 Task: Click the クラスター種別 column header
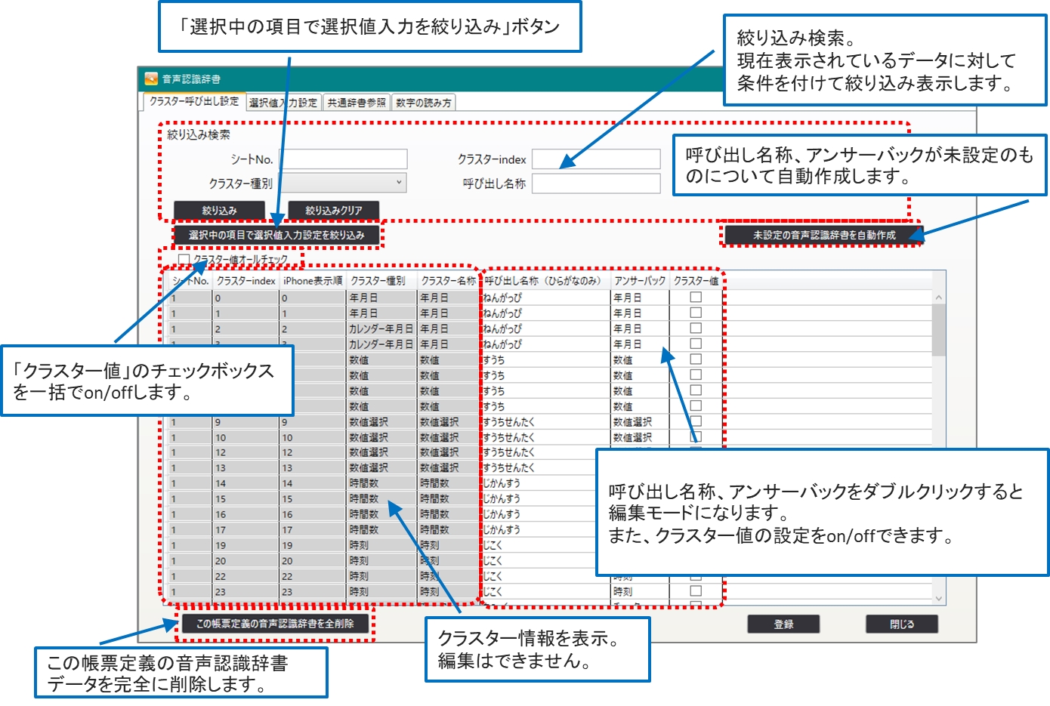pos(381,281)
